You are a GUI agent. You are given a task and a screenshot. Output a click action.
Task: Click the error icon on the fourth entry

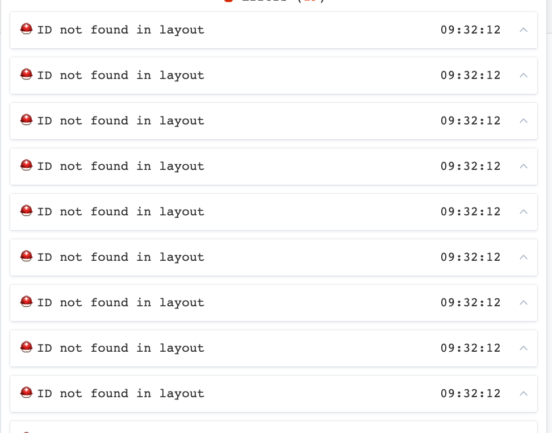pos(26,166)
